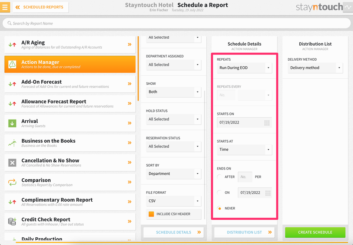
Task: Click the Business on the Books chart icon
Action: pyautogui.click(x=12, y=143)
